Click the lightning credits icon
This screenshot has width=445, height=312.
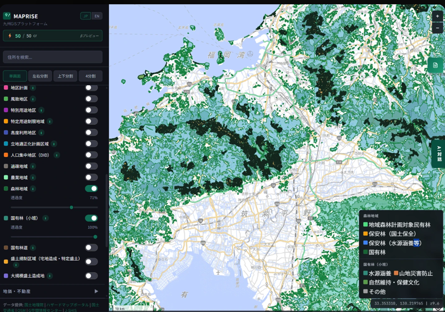pyautogui.click(x=10, y=36)
